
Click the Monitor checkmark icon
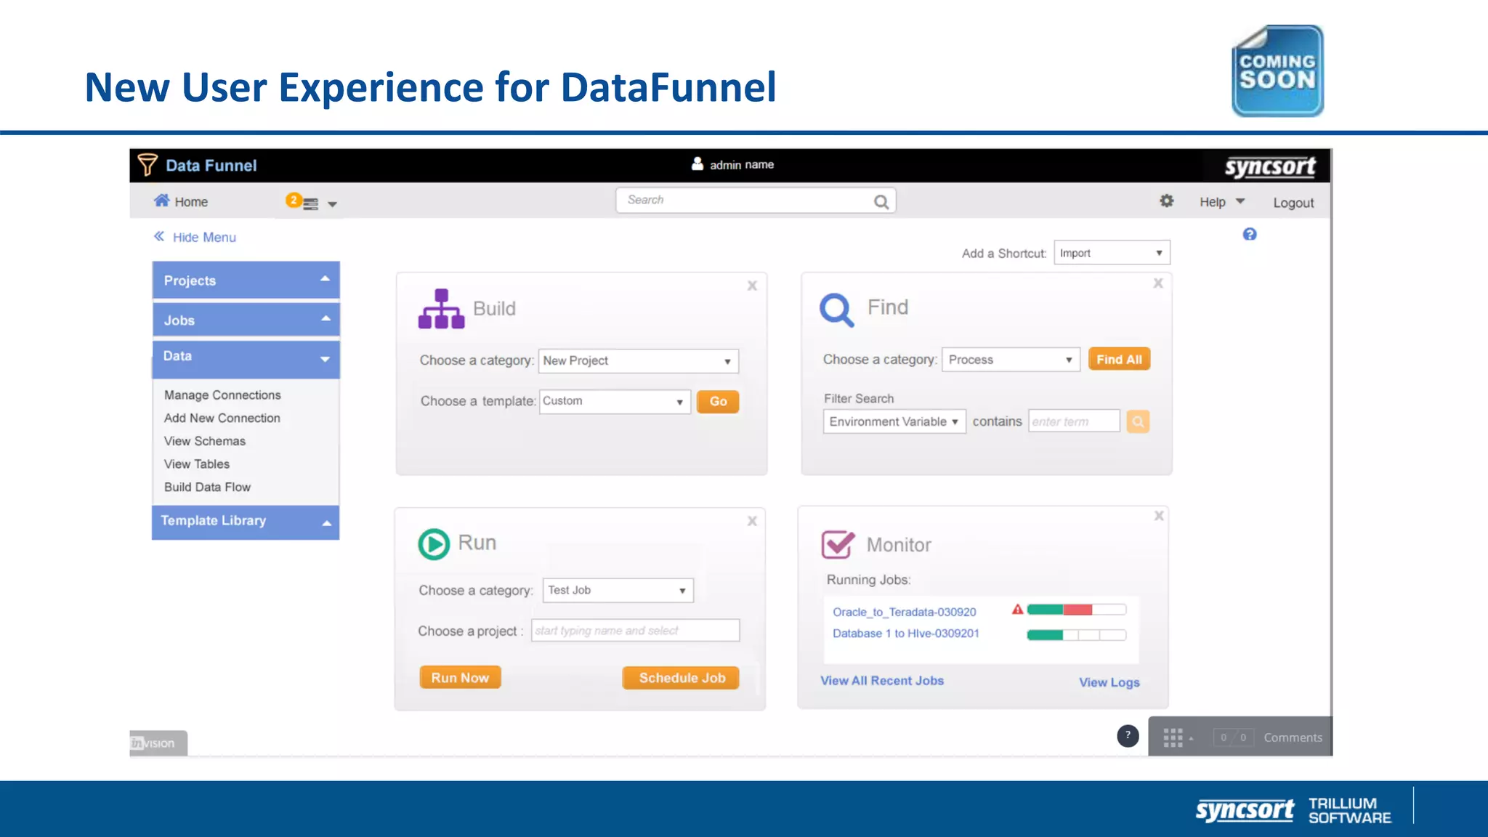point(838,544)
